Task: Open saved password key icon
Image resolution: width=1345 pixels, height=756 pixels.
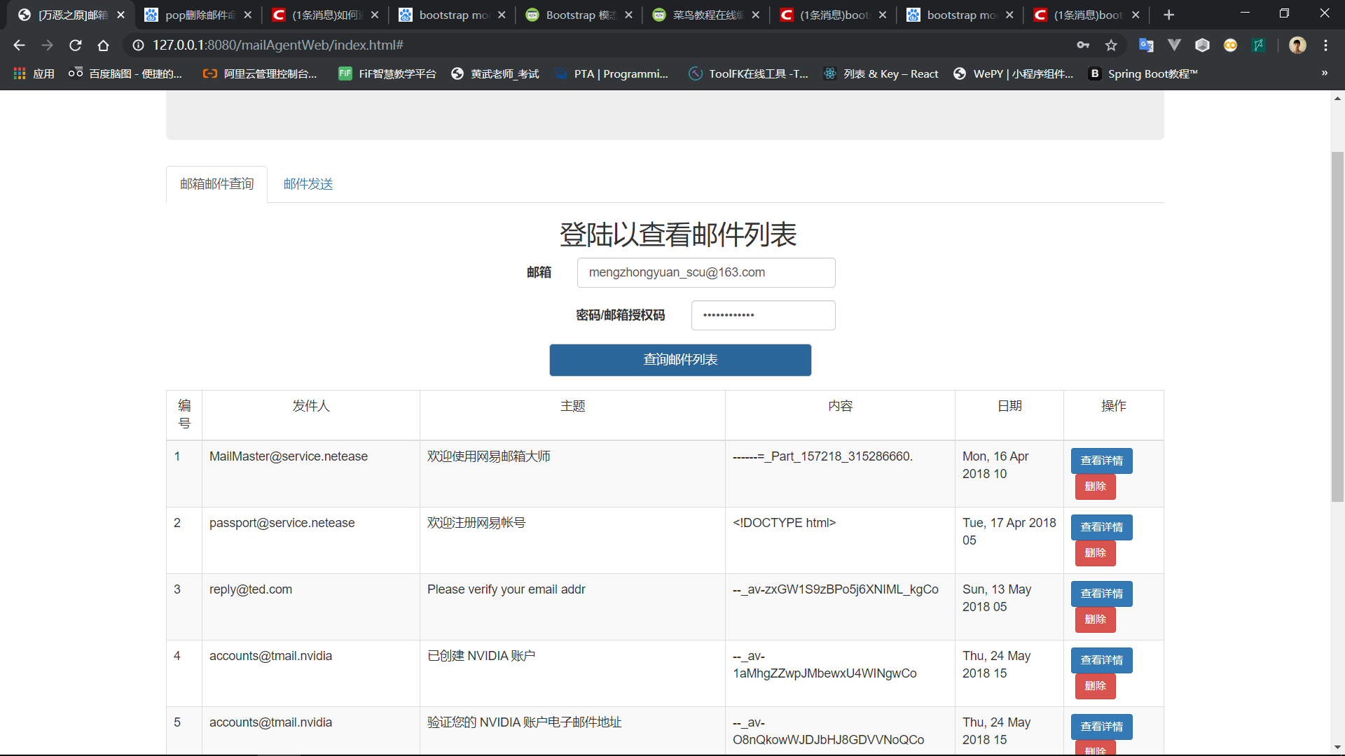Action: tap(1083, 45)
